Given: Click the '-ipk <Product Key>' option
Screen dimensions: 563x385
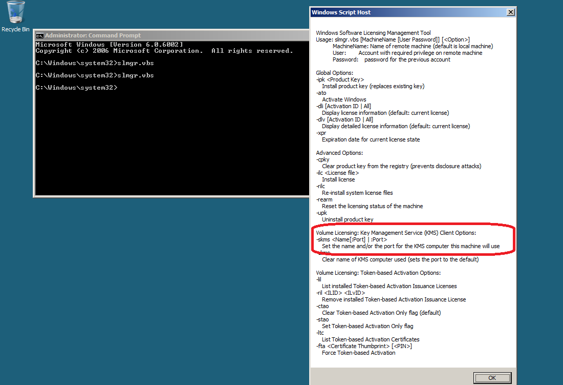Looking at the screenshot, I should click(340, 79).
